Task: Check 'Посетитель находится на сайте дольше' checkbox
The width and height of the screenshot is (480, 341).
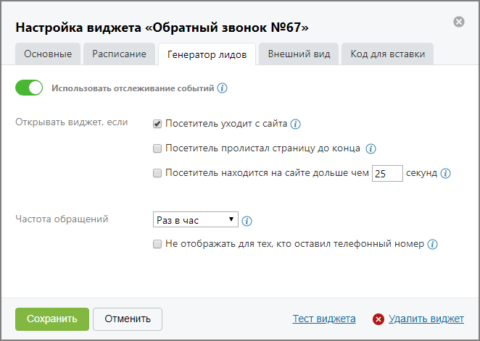Action: coord(157,173)
